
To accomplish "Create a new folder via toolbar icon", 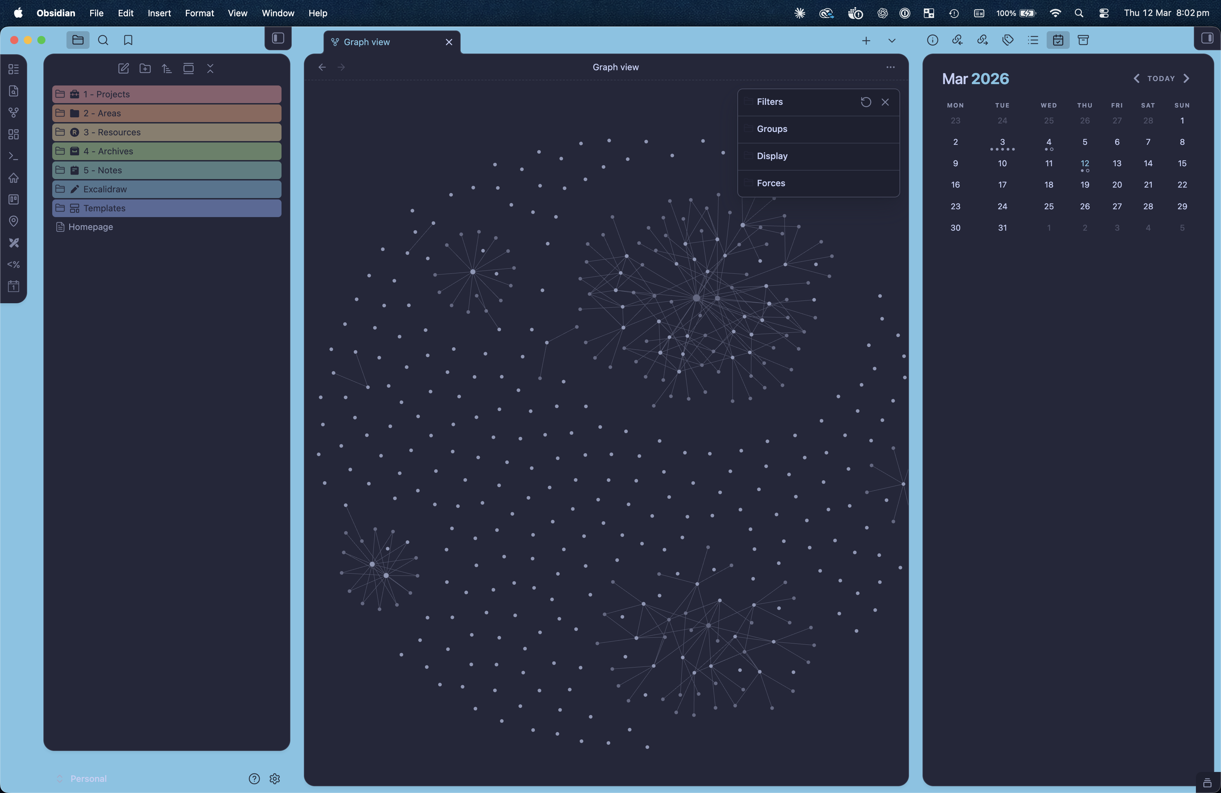I will [145, 68].
